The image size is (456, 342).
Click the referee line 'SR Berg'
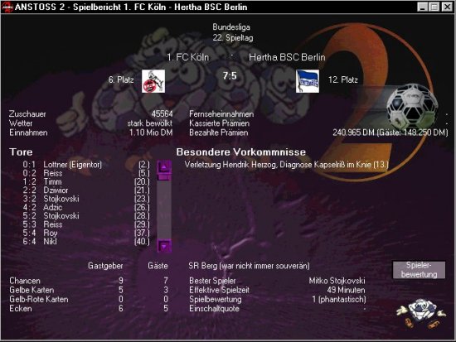click(x=249, y=266)
